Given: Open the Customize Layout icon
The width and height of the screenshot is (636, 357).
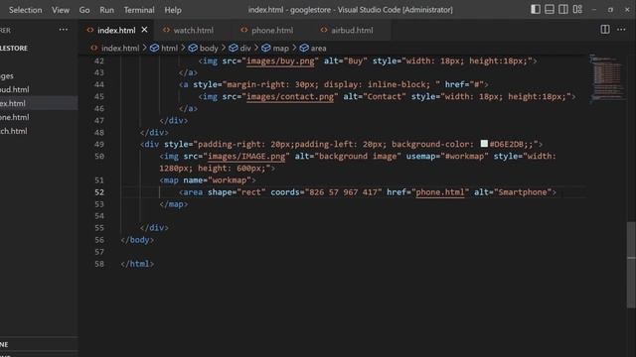Looking at the screenshot, I should click(577, 9).
